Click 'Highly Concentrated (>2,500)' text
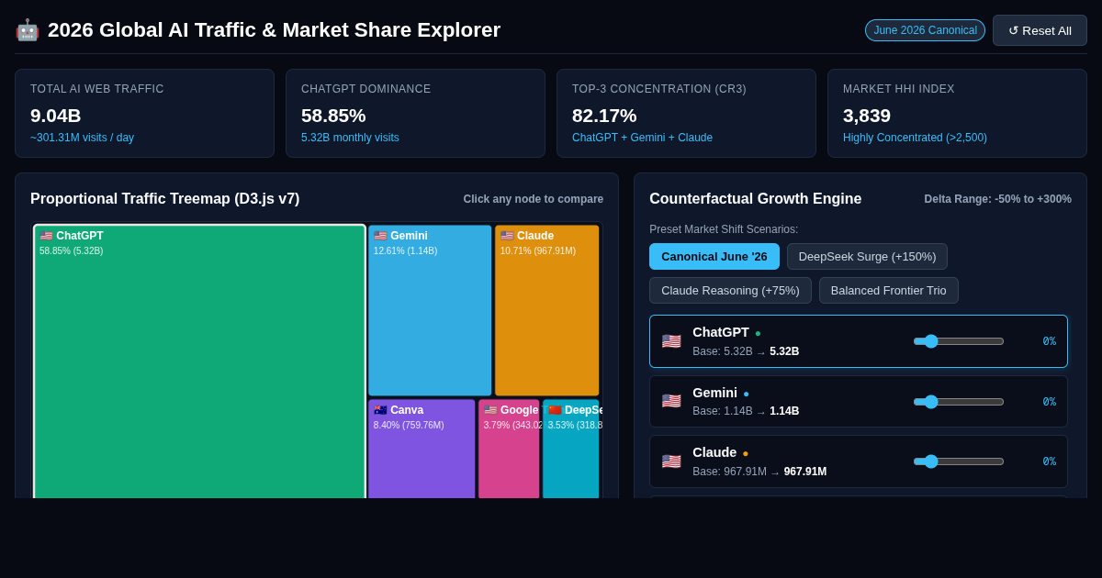 pos(915,138)
